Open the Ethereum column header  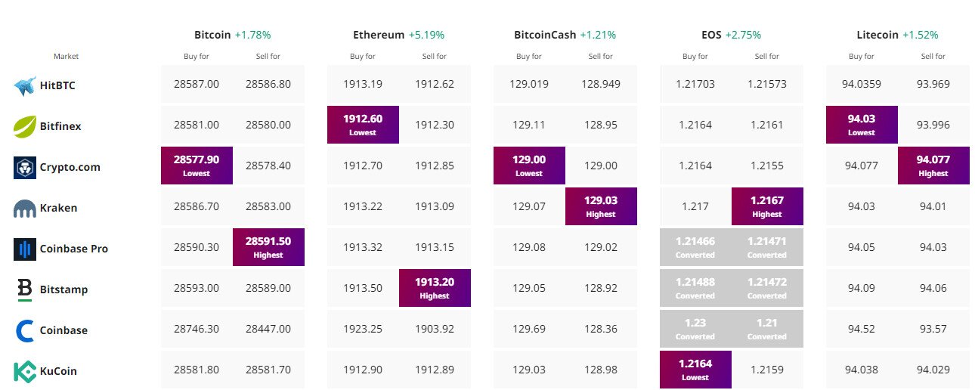(379, 35)
